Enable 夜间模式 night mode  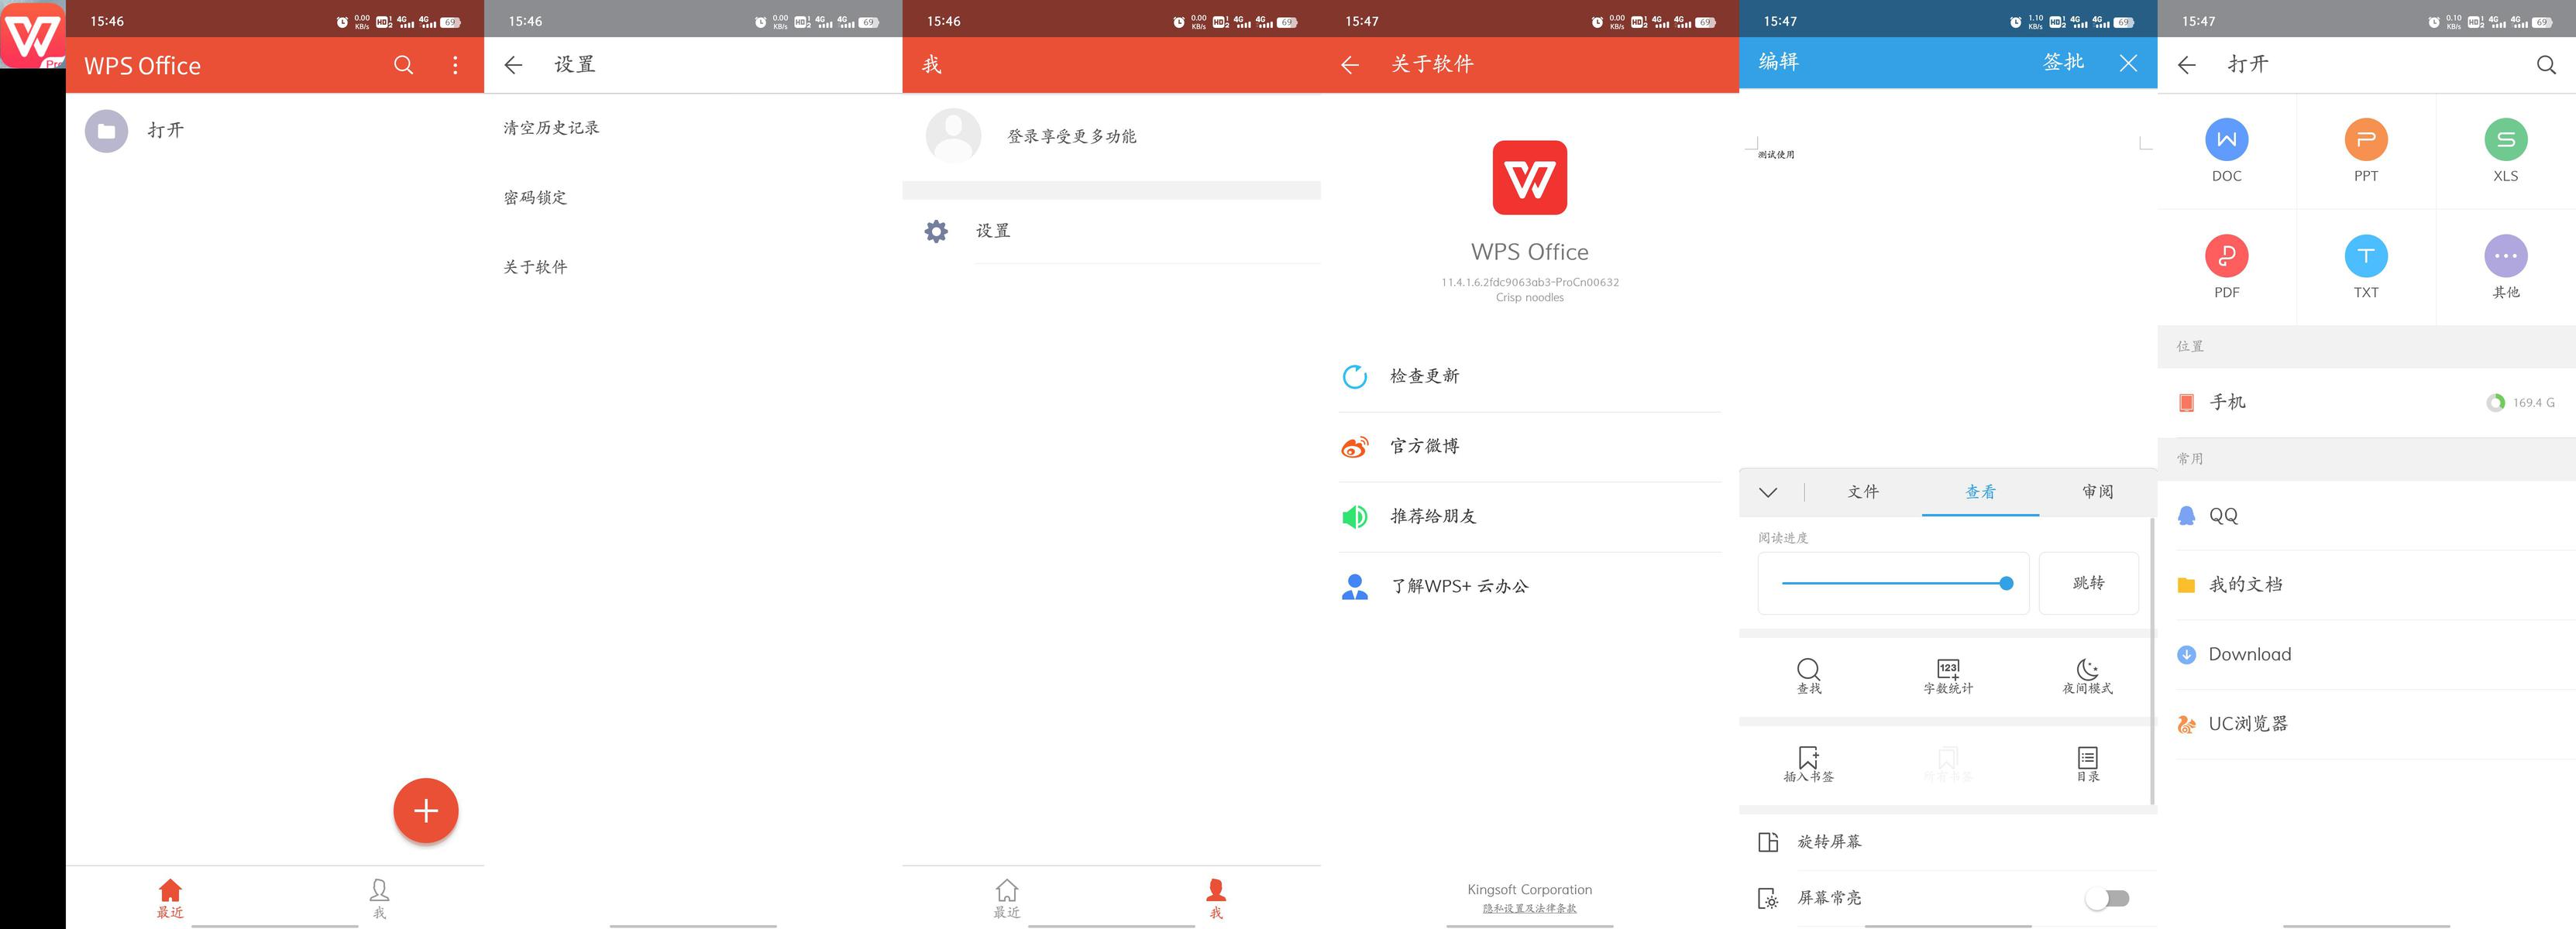[x=2087, y=677]
